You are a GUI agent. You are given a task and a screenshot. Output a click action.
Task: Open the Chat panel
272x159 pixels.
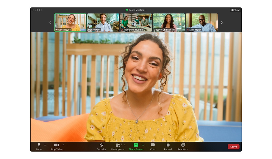tap(153, 147)
